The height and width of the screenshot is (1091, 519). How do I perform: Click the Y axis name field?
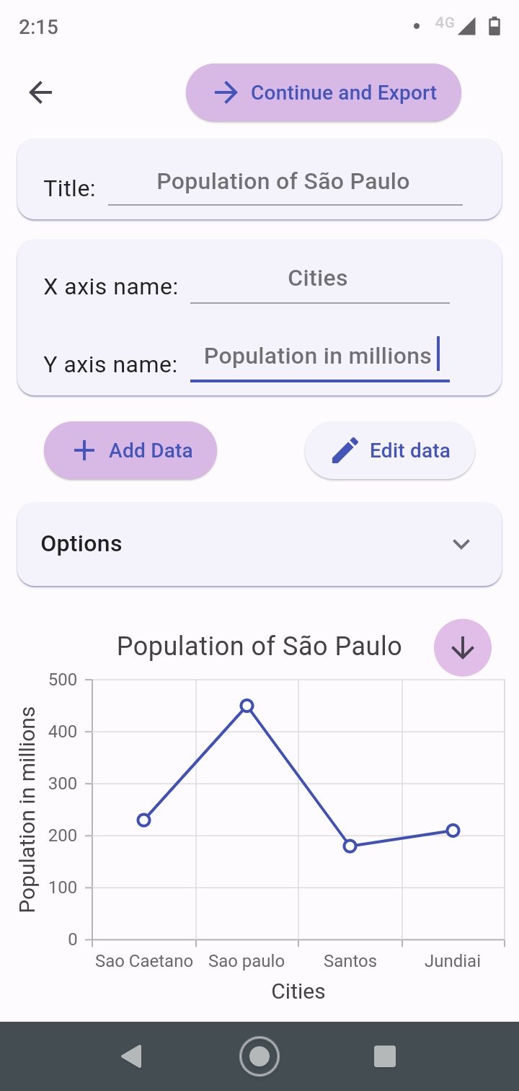point(319,356)
